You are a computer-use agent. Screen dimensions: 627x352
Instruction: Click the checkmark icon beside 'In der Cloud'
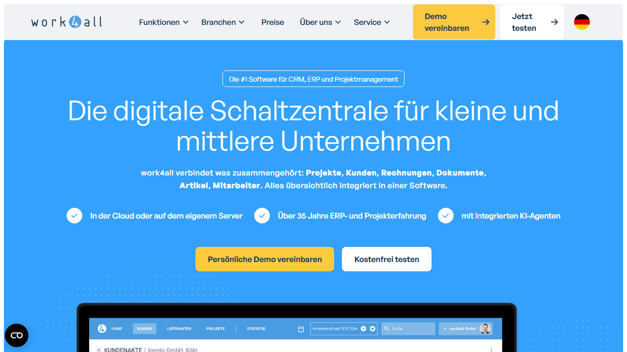pyautogui.click(x=74, y=216)
